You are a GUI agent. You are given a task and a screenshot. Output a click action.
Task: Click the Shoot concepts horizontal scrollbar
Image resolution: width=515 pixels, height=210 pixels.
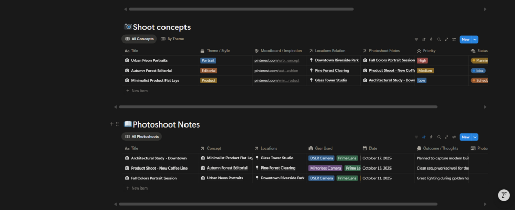[x=278, y=107]
